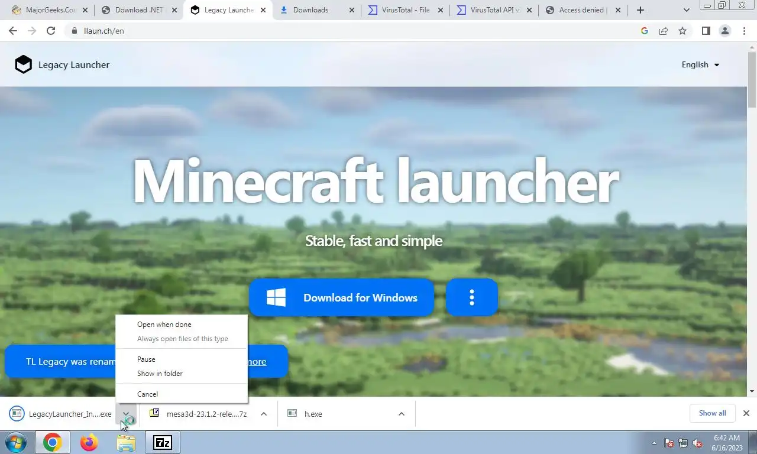The width and height of the screenshot is (757, 454).
Task: Close the downloads shelf
Action: (x=746, y=413)
